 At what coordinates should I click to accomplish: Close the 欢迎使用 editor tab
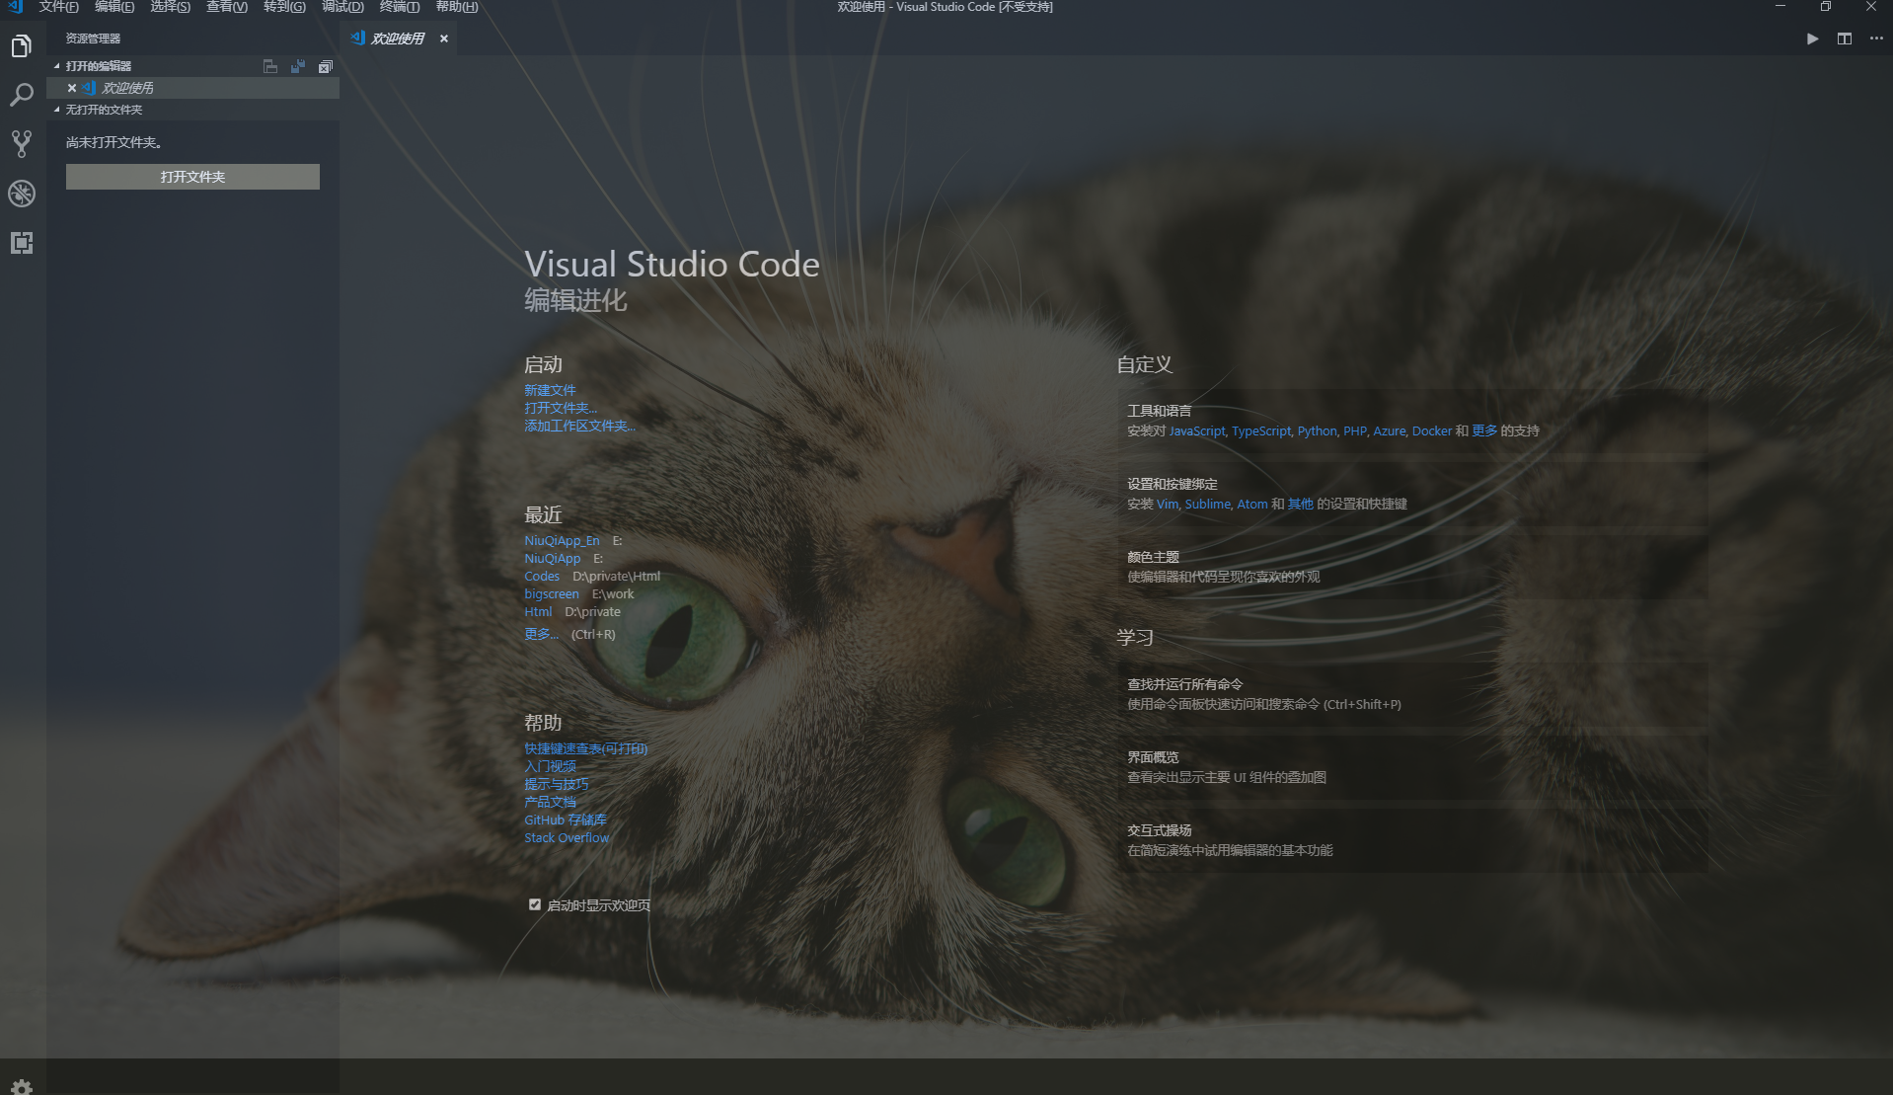[444, 39]
